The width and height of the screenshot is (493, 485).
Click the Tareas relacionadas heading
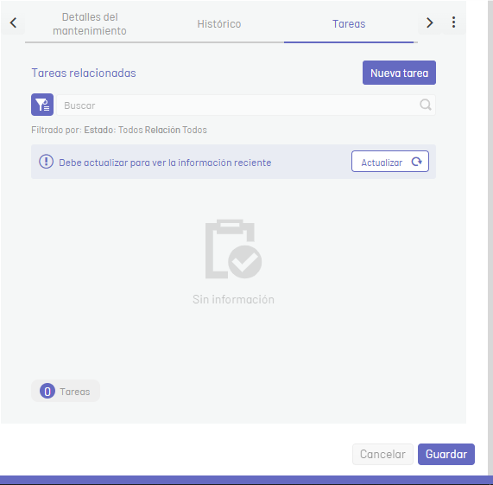84,73
